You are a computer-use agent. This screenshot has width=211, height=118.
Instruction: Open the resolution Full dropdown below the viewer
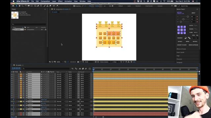pos(89,62)
